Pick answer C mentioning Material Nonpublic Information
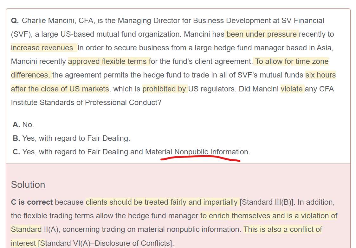Image resolution: width=356 pixels, height=248 pixels. (131, 152)
